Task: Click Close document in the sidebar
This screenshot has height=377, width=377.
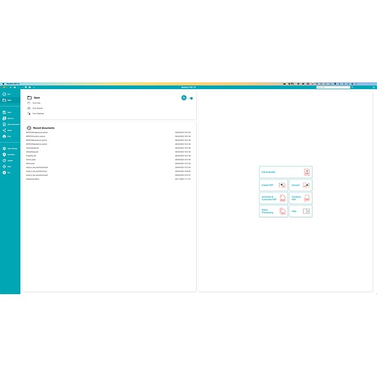Action: tap(11, 125)
